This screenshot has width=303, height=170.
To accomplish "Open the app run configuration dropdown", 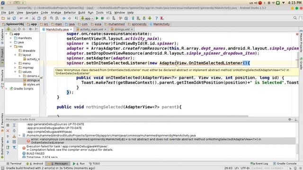I will click(87, 18).
